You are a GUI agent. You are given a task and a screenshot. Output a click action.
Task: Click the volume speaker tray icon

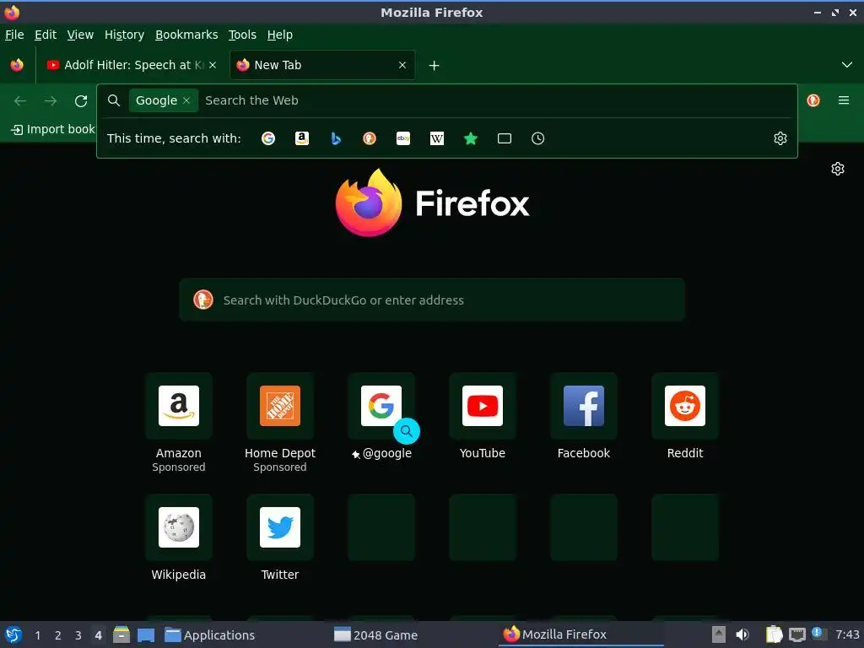[x=742, y=634]
